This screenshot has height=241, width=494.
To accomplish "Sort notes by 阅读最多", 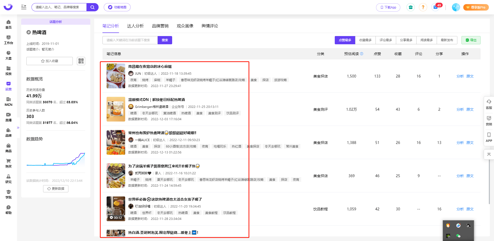I will click(427, 40).
